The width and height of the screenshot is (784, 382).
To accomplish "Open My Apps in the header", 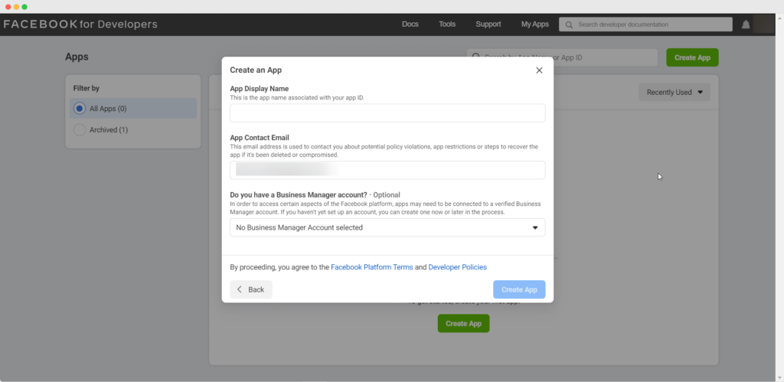I will point(535,24).
